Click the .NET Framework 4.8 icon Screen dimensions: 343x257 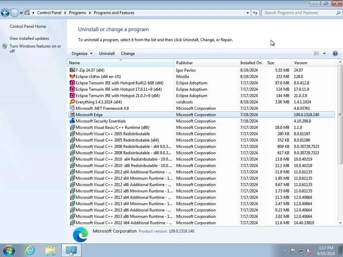point(72,108)
